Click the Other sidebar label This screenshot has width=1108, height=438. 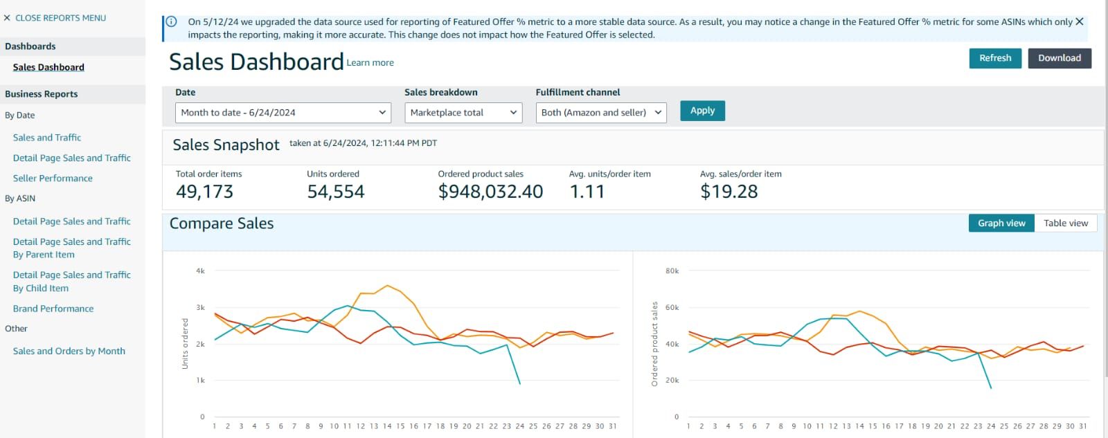pos(16,329)
